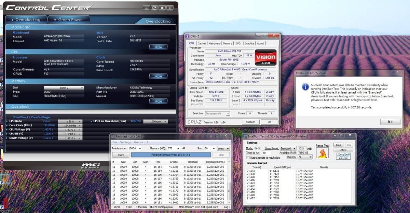Click the Freeze Test flame icon in IntelBurnTest

[322, 153]
